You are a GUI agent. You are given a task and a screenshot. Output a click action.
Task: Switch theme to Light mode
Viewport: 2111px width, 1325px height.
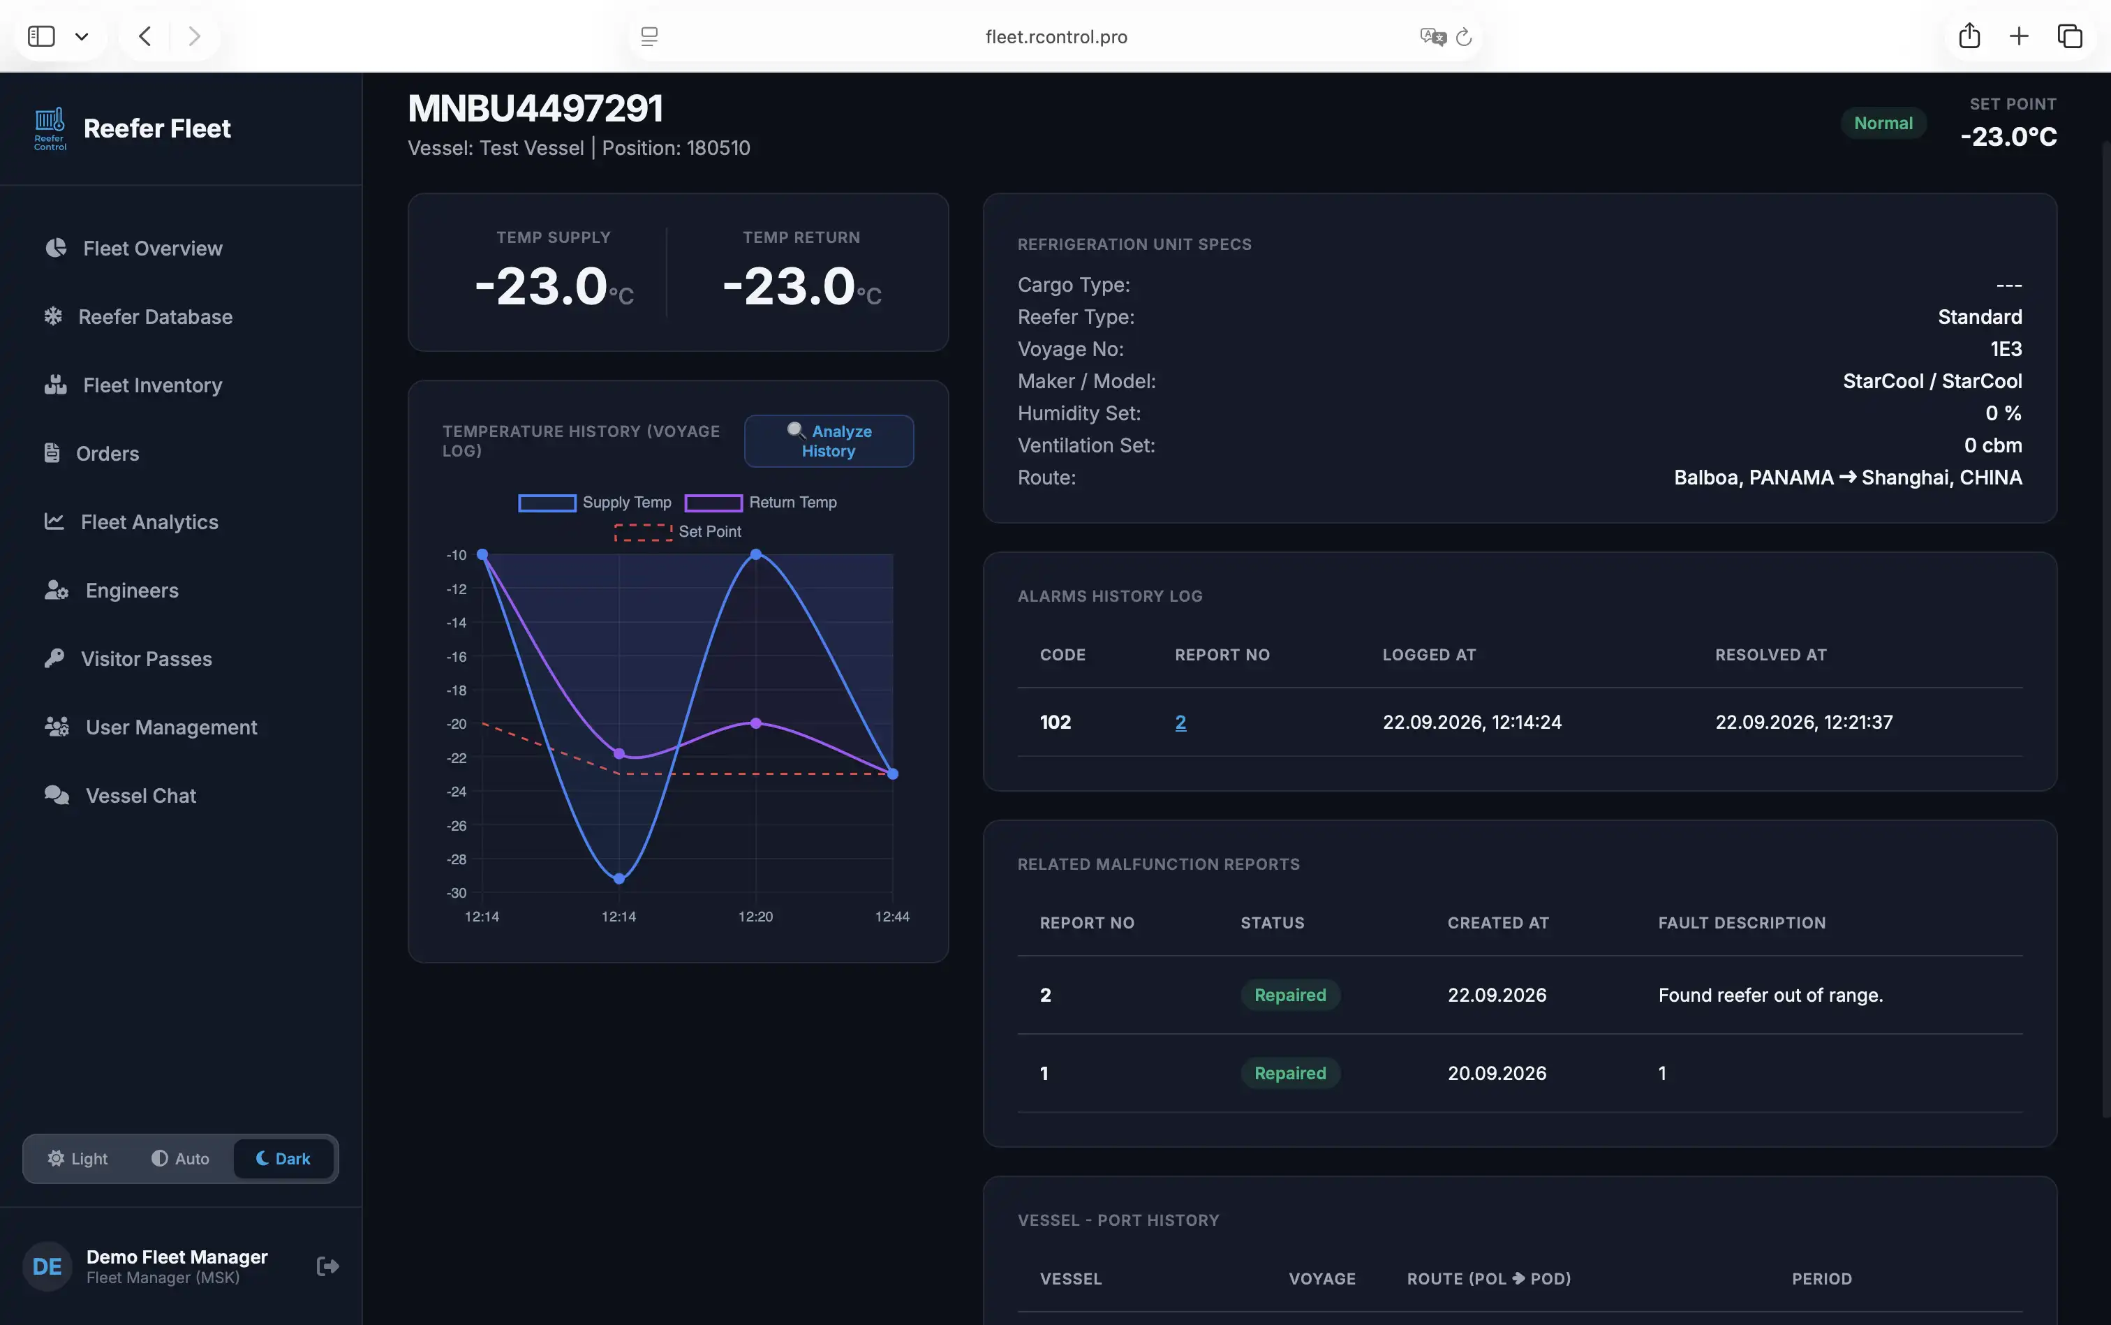click(x=78, y=1158)
